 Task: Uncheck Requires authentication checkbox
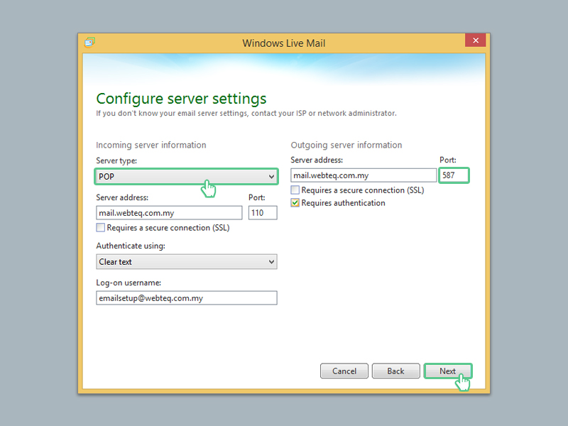point(295,202)
